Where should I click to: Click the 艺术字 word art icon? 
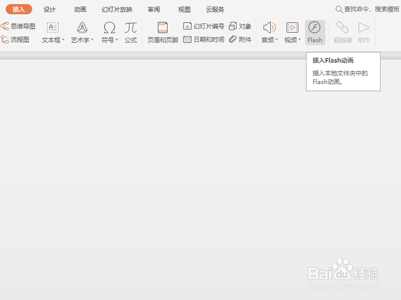[x=82, y=27]
